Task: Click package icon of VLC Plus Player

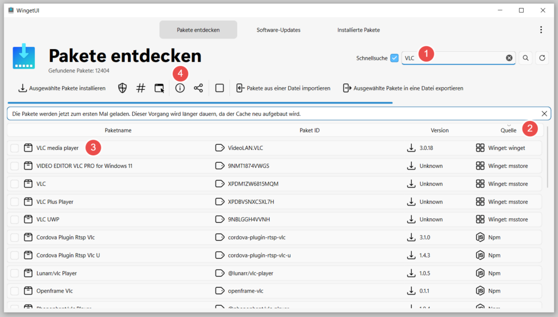Action: click(28, 202)
